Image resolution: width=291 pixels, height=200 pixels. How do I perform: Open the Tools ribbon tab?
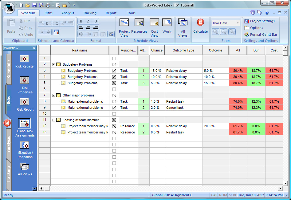coord(131,13)
